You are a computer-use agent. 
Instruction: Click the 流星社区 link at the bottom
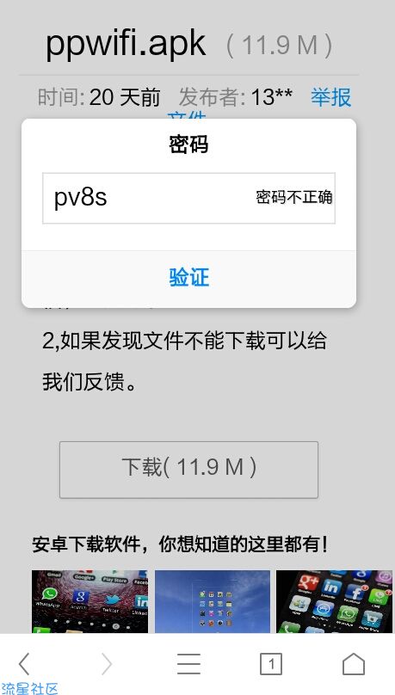coord(29,689)
